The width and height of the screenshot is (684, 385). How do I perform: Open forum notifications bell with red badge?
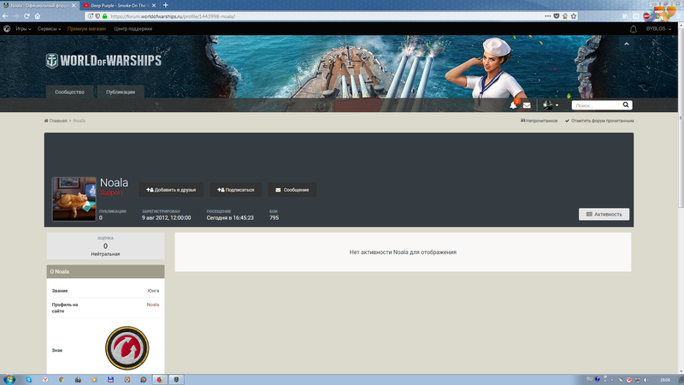(x=514, y=105)
